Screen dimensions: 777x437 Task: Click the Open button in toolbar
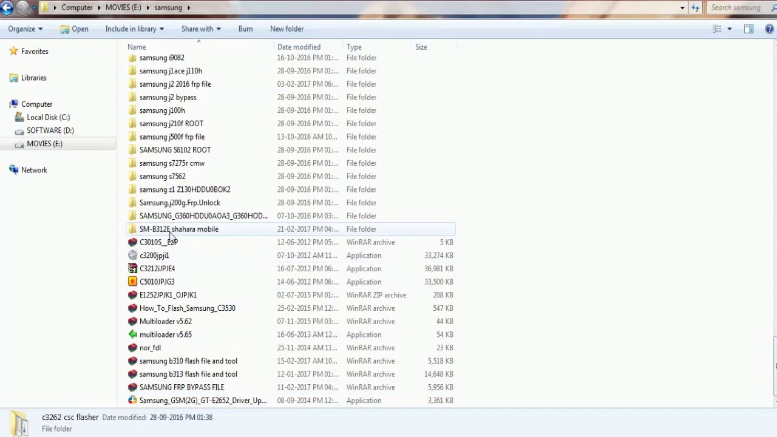pos(74,29)
